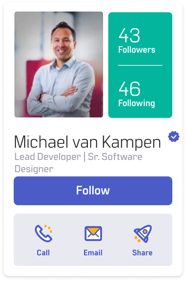The width and height of the screenshot is (186, 281).
Task: Click the phone Call icon
Action: tap(44, 233)
